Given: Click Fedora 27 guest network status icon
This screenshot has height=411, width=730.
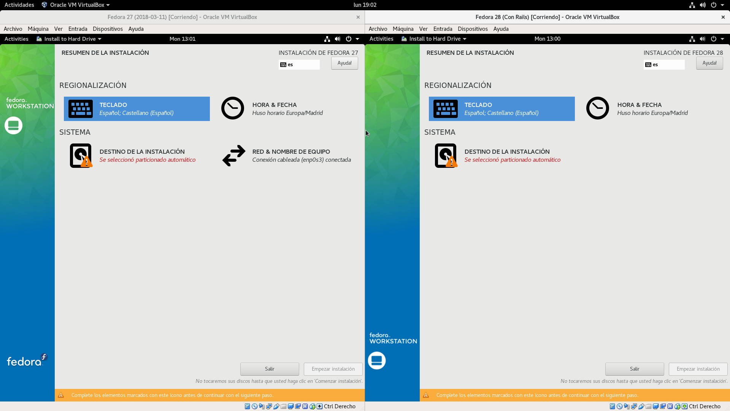Looking at the screenshot, I should pos(327,39).
